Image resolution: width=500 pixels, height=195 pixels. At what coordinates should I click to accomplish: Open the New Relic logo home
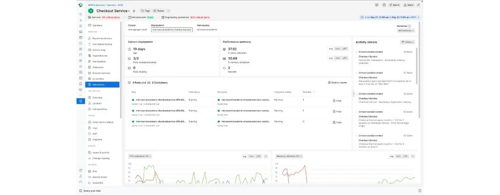(x=81, y=5)
